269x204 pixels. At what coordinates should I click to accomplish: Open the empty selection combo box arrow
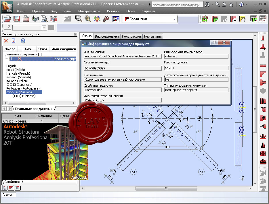click(x=44, y=28)
